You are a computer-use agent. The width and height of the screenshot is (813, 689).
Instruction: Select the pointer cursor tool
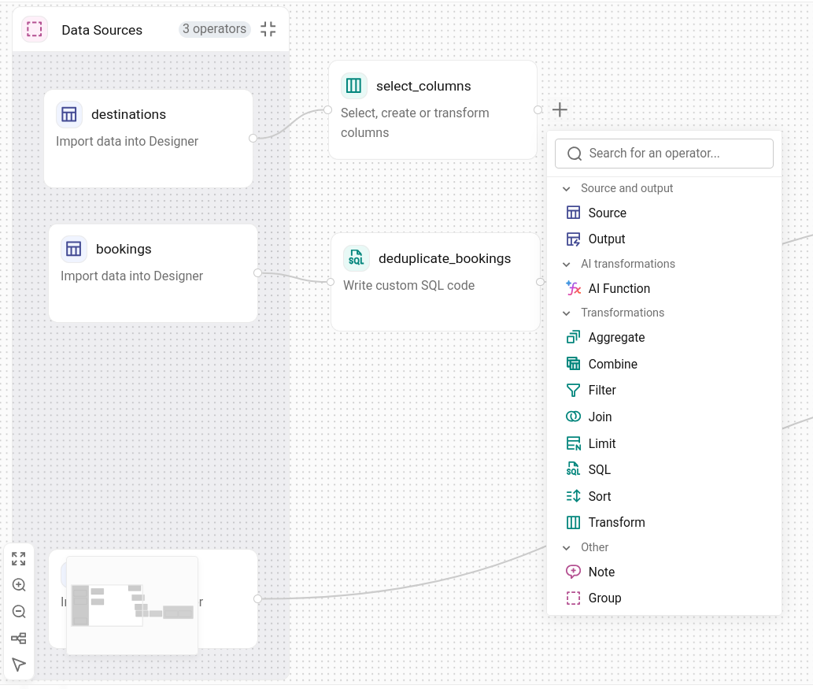(19, 665)
